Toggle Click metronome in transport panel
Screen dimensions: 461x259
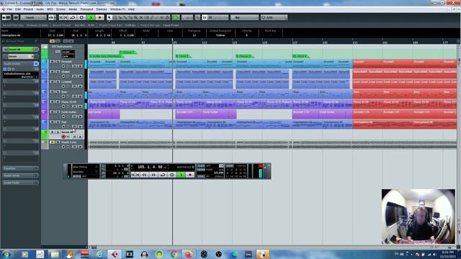pos(201,166)
